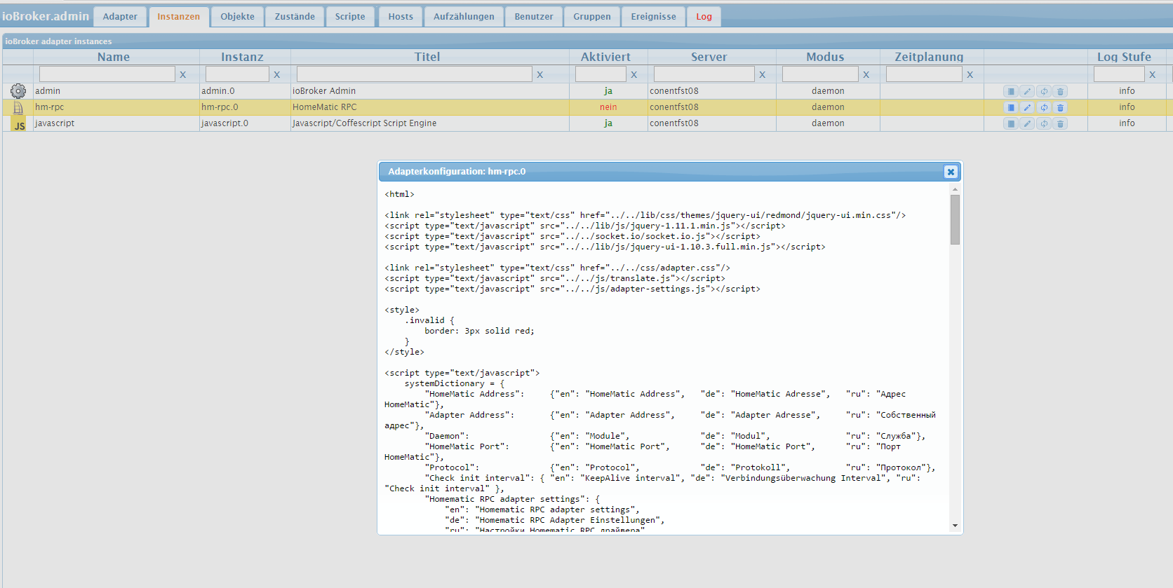Open the Gruppen tab

click(592, 17)
